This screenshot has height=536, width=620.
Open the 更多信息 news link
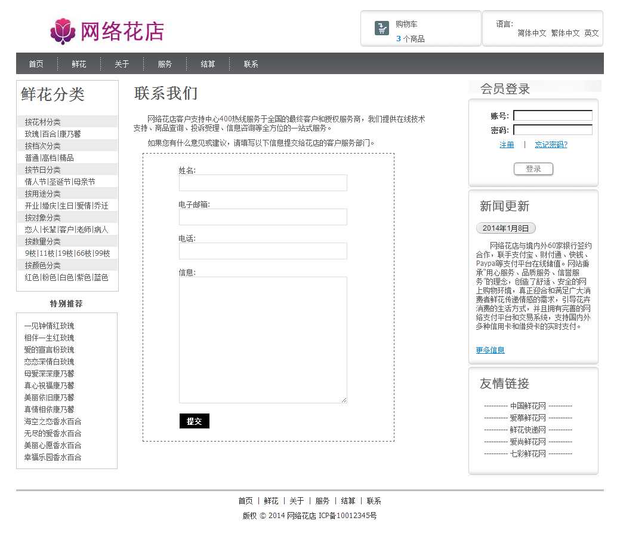(490, 350)
